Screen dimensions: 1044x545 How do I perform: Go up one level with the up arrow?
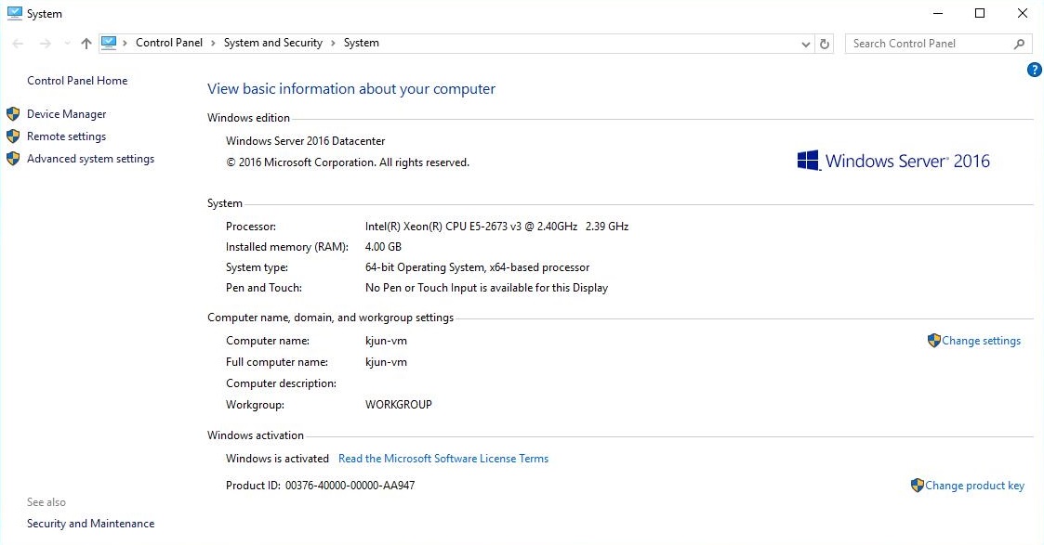[86, 44]
